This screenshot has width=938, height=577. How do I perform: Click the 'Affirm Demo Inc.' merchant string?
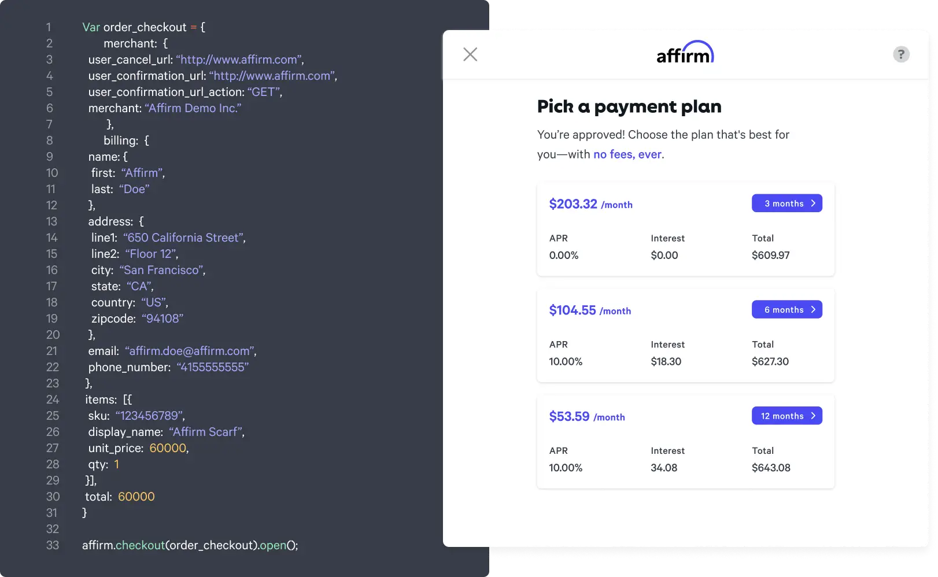(193, 108)
